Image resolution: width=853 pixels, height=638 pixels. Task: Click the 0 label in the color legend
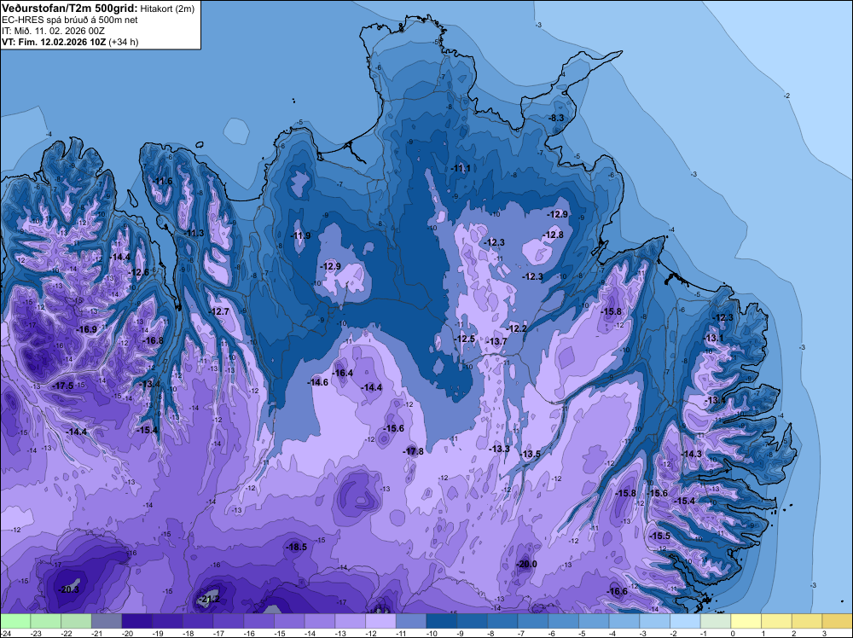tap(733, 633)
